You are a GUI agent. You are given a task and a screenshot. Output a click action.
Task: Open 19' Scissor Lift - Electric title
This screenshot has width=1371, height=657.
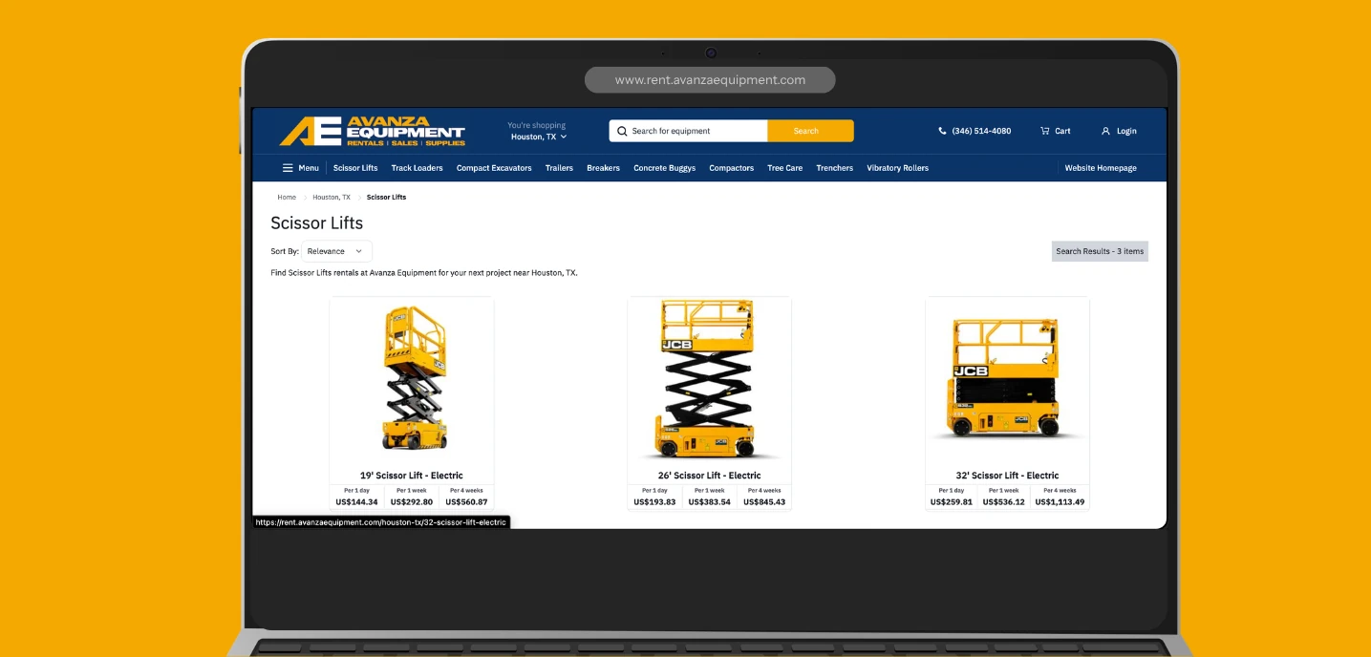pos(411,476)
